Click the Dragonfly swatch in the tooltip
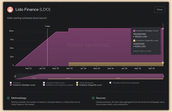Screen dimensions: 172x112 pyautogui.click(x=134, y=40)
